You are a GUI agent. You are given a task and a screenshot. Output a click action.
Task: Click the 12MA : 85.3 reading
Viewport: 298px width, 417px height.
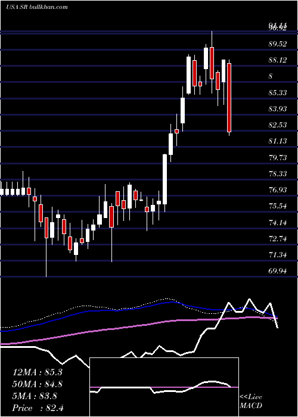click(37, 372)
